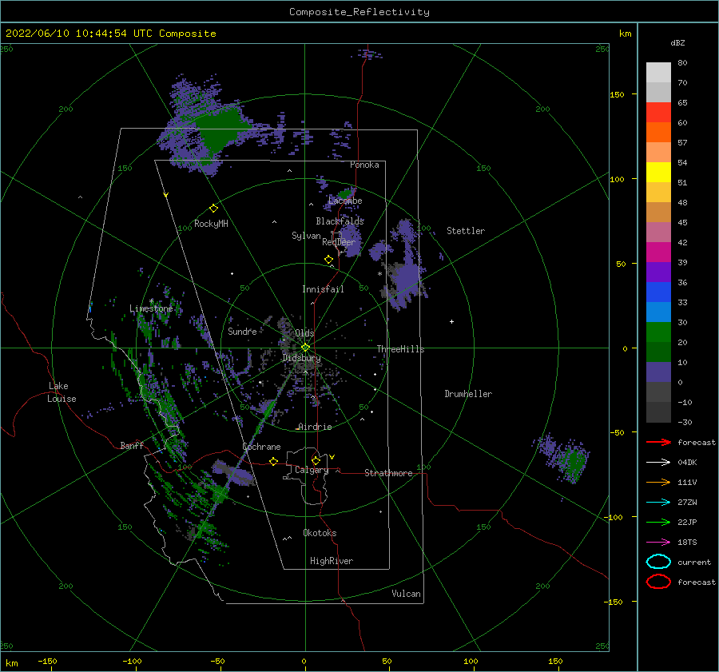719x672 pixels.
Task: Select the cyan 27ZW arrow icon
Action: click(658, 503)
